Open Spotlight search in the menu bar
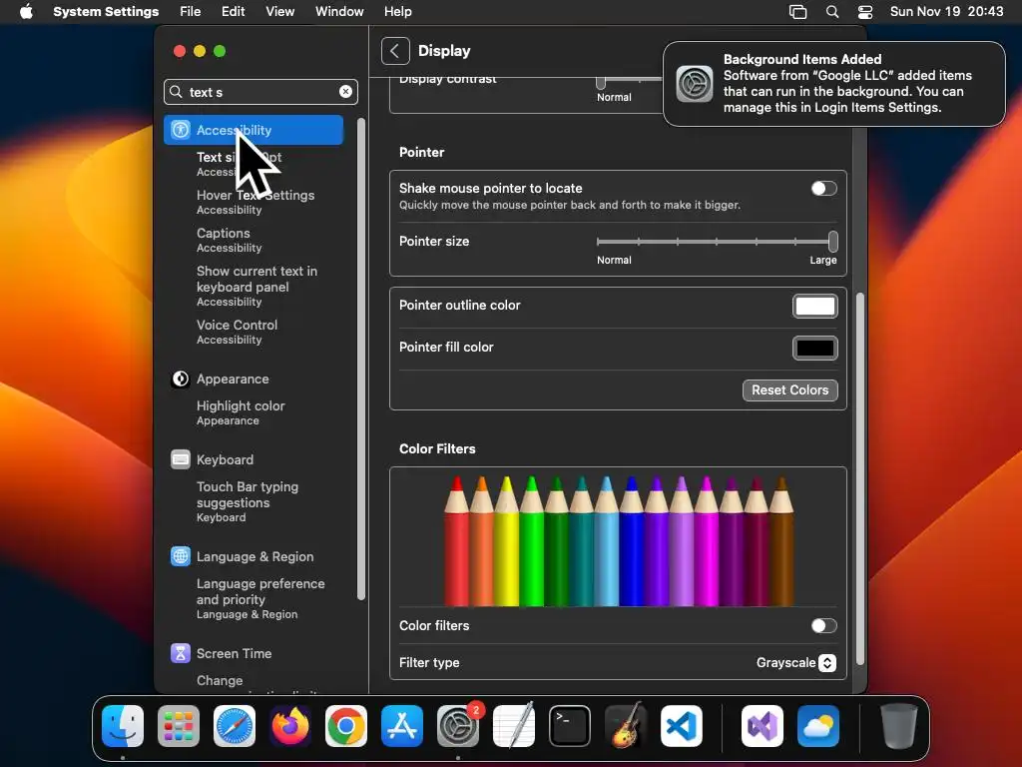The height and width of the screenshot is (767, 1022). (x=832, y=11)
